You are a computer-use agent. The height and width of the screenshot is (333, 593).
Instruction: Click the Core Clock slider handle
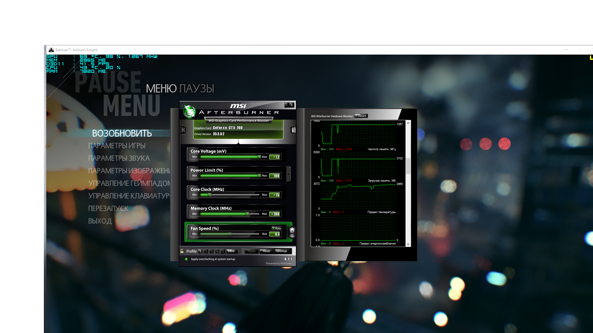pos(209,195)
